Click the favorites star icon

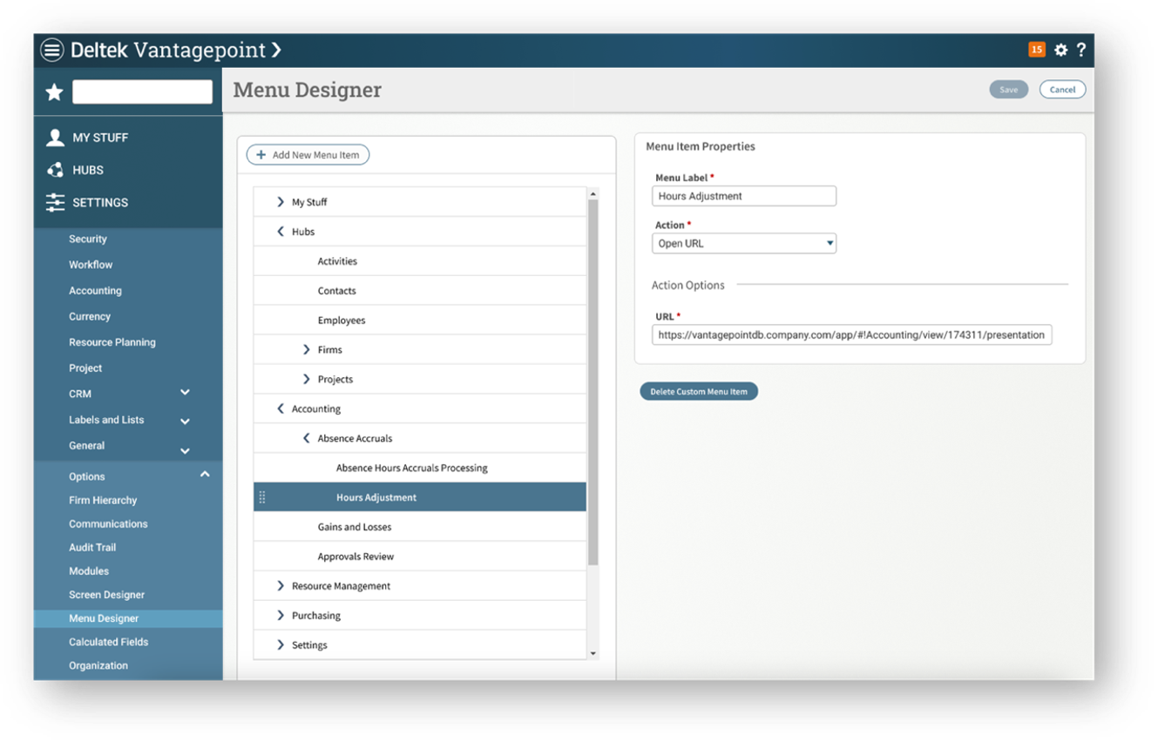click(54, 92)
